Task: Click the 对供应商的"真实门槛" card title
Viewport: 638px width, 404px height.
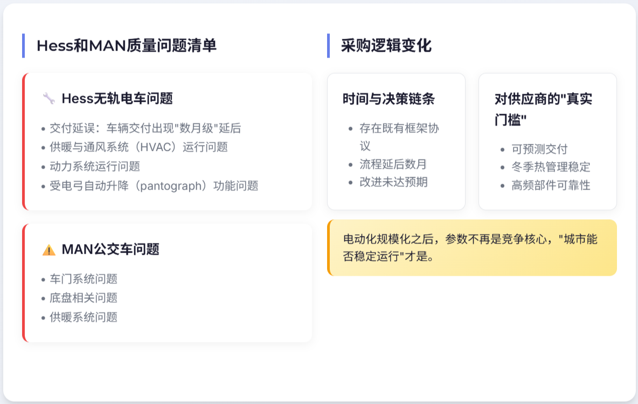Action: pyautogui.click(x=544, y=109)
